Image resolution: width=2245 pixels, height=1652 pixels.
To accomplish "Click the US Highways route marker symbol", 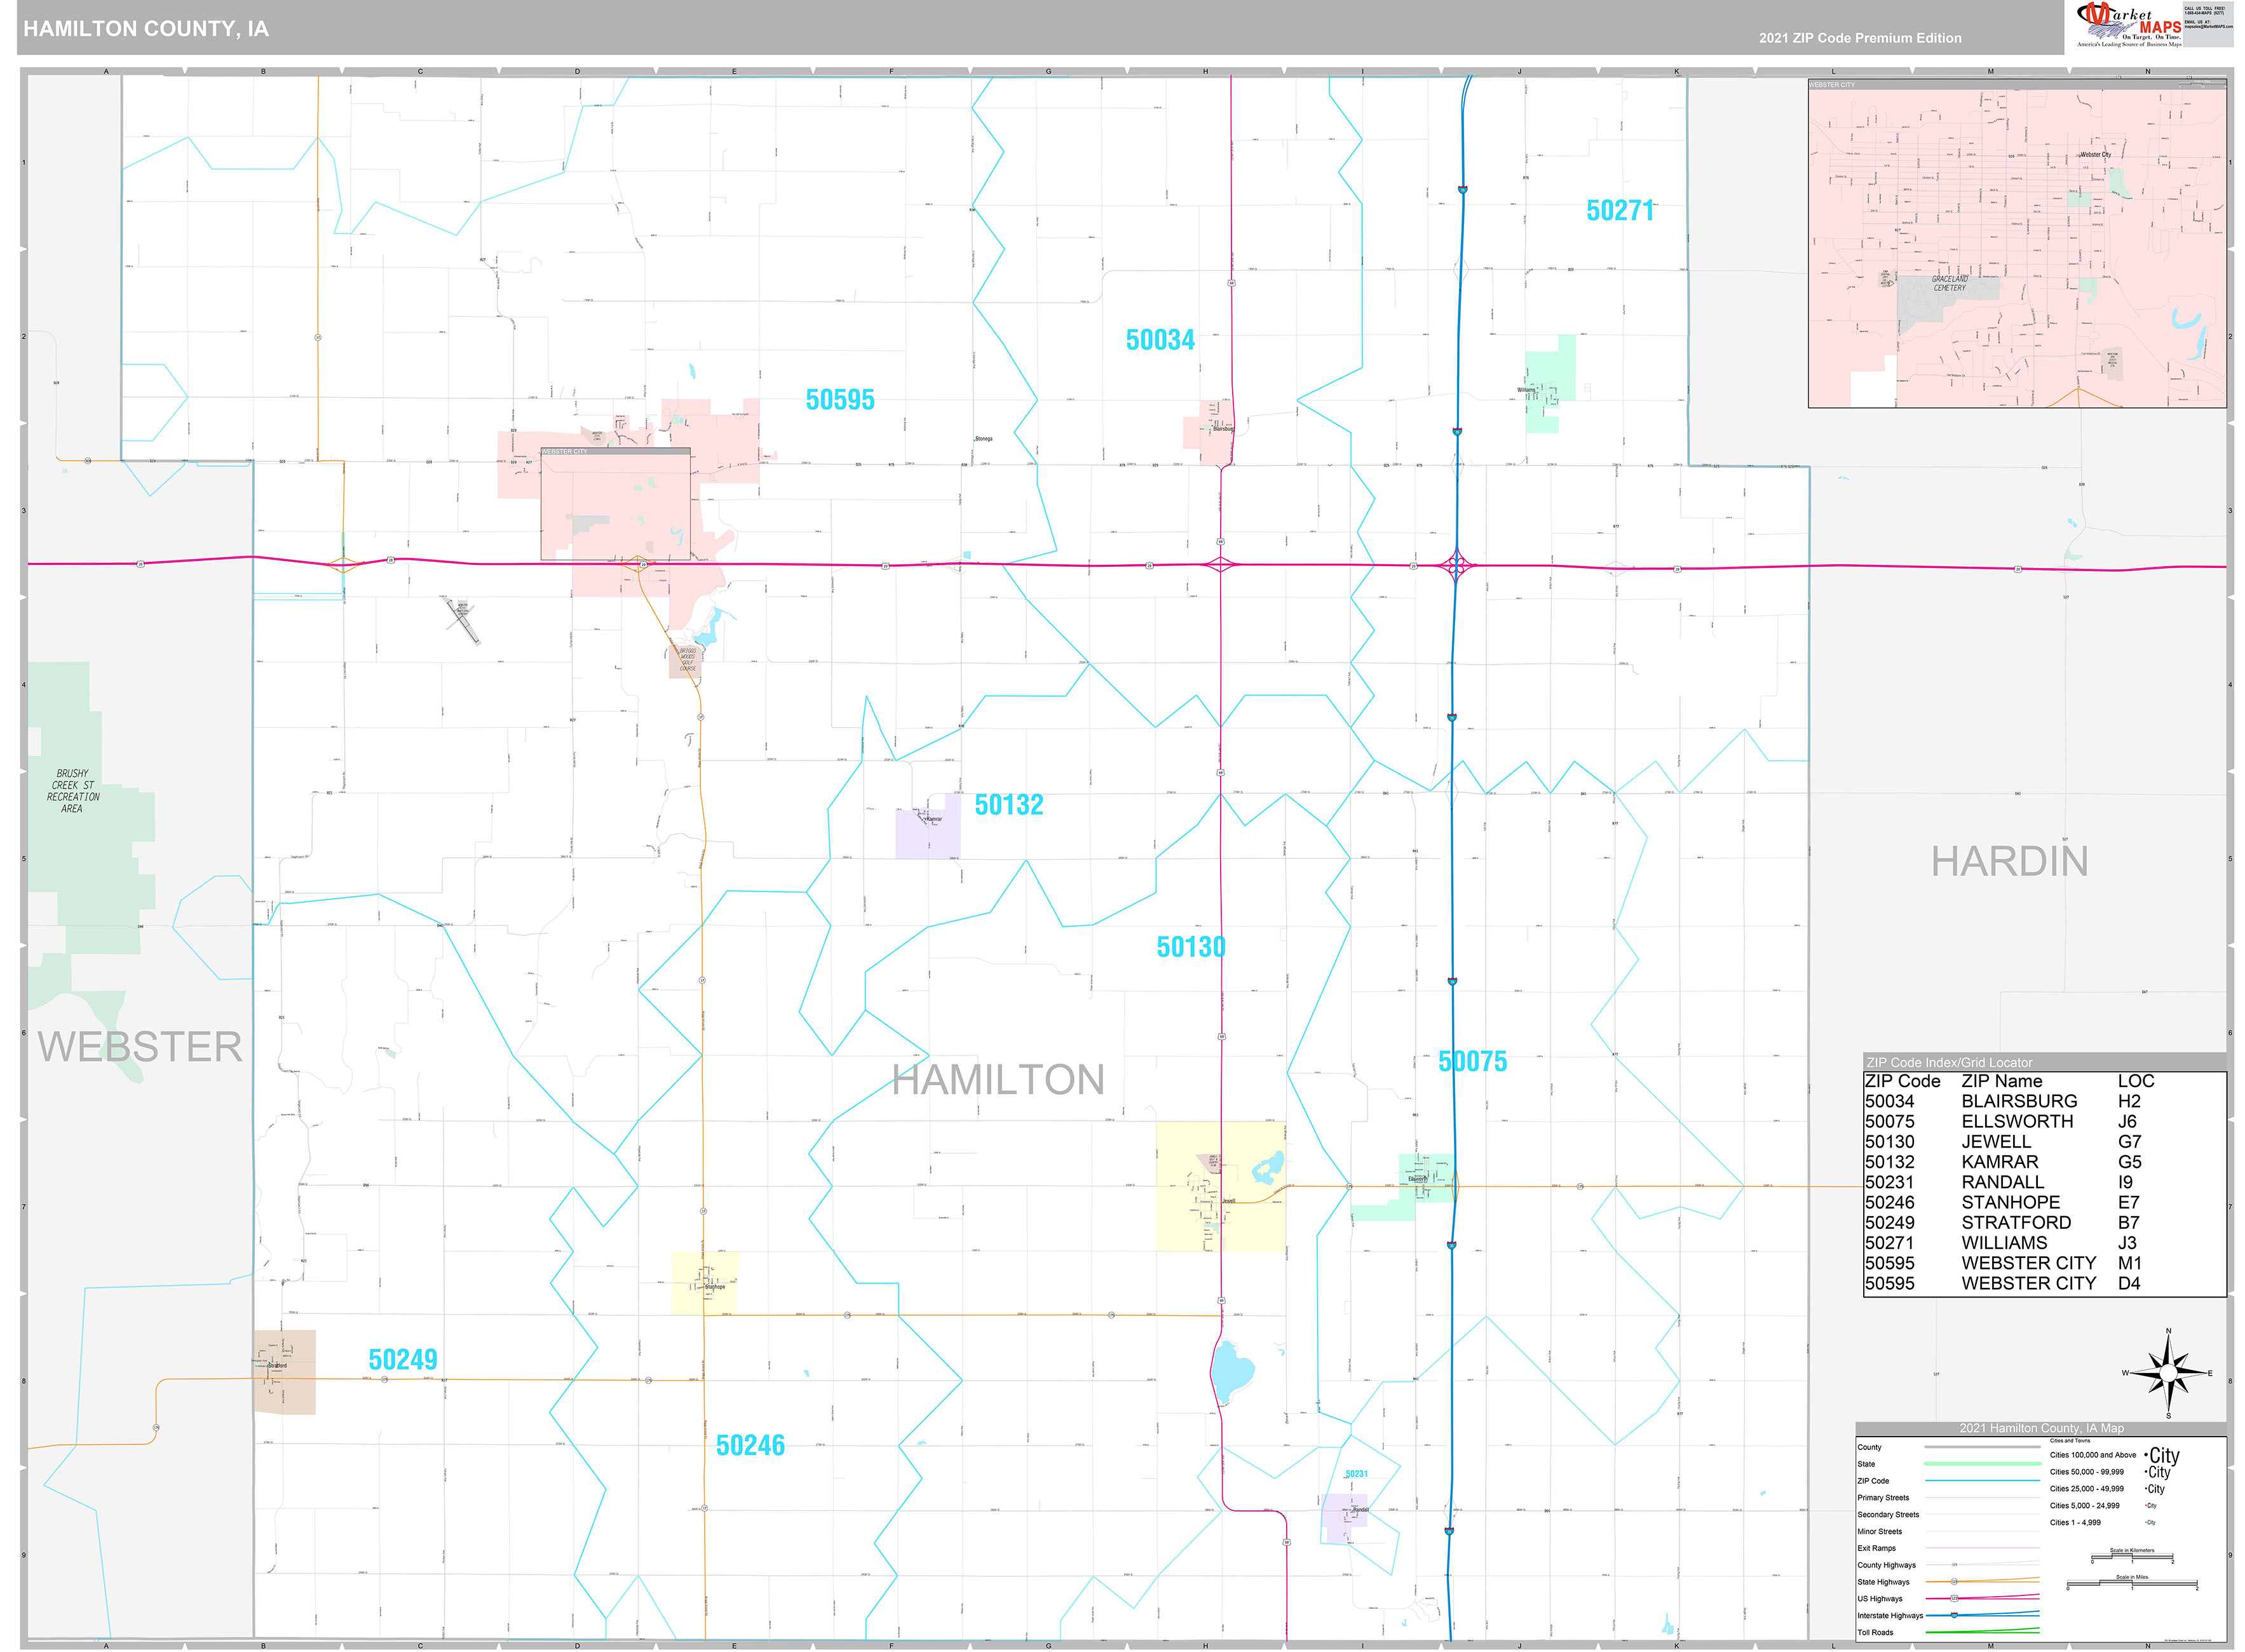I will tap(1955, 1599).
